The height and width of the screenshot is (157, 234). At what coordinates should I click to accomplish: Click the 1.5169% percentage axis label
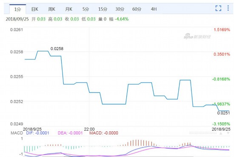pos(222,30)
